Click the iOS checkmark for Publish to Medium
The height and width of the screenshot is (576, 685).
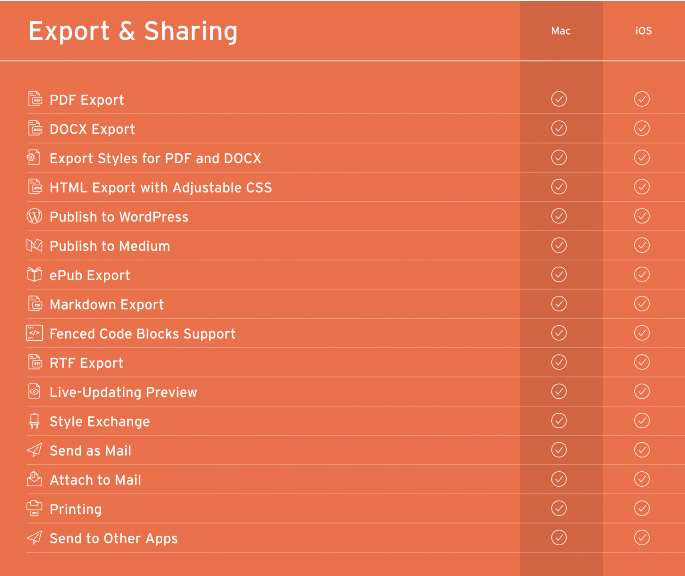[642, 245]
